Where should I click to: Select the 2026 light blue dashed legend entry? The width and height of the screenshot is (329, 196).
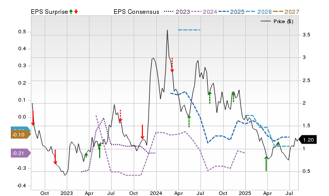[x=259, y=12]
